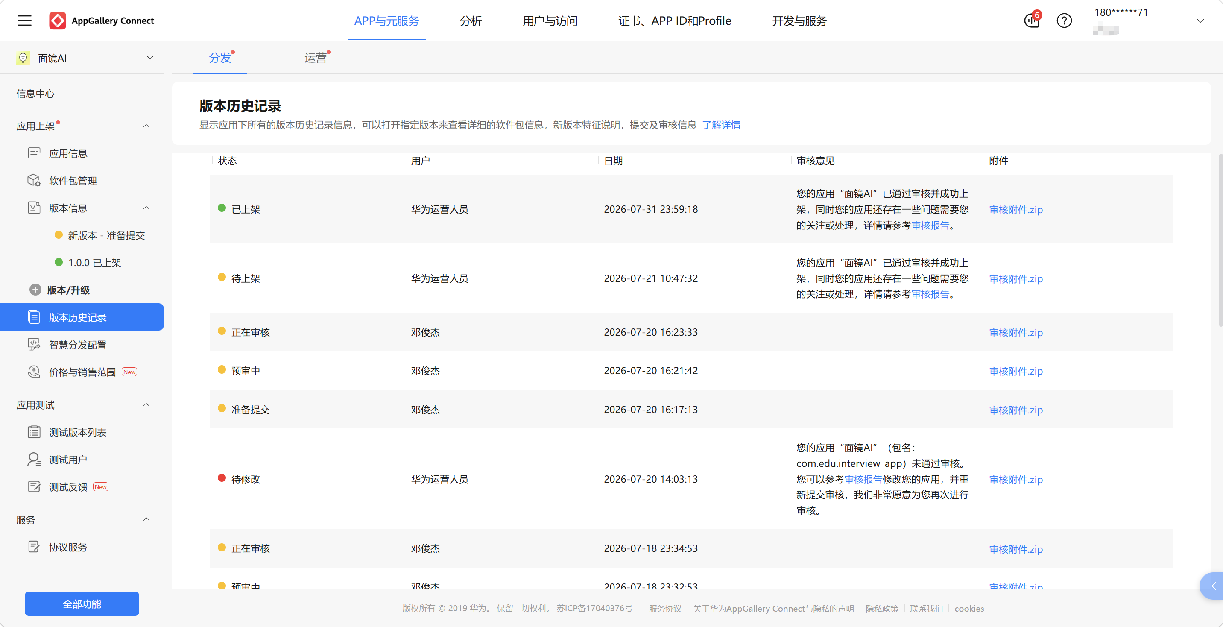Collapse the 服务 section
Image resolution: width=1223 pixels, height=627 pixels.
pos(146,519)
